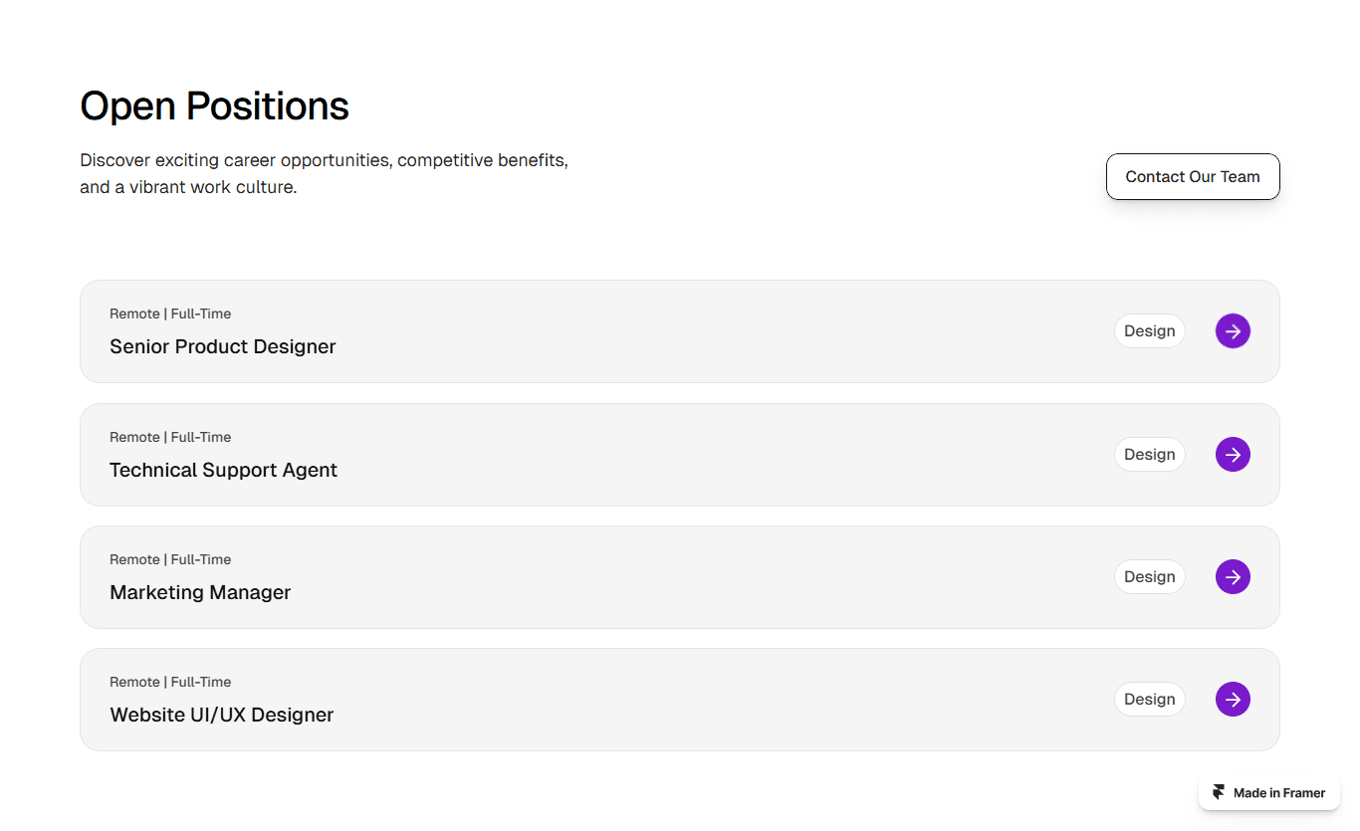Click Remote | Full-Time label above Technical Support Agent
This screenshot has width=1360, height=831.
click(170, 437)
